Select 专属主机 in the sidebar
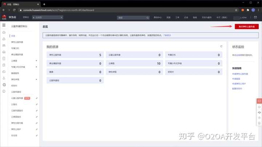 point(15,48)
